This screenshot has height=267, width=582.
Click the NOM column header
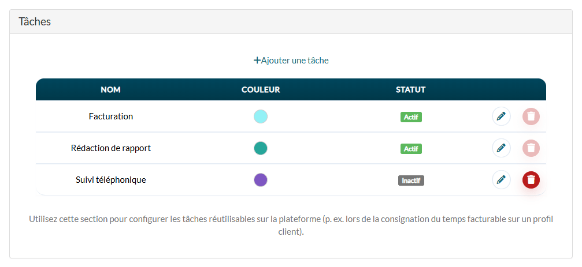[x=110, y=89]
